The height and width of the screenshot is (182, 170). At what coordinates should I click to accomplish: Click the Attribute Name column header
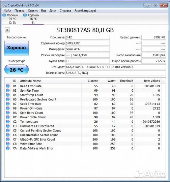50,81
